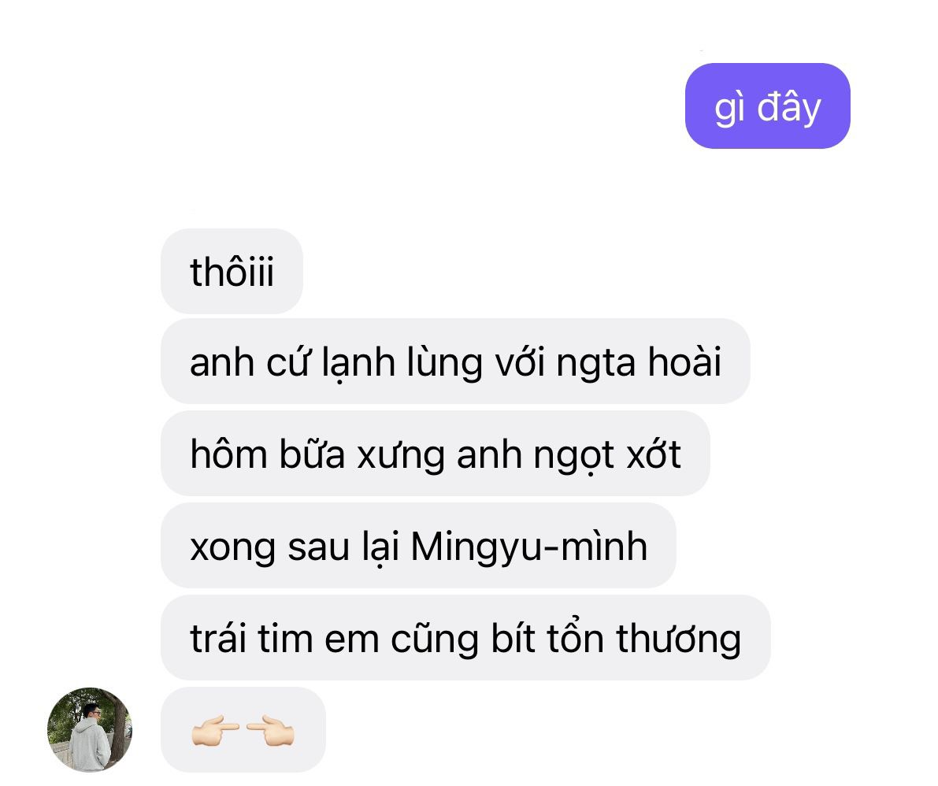Click the word "hôm"
The width and height of the screenshot is (938, 786).
pos(228,454)
